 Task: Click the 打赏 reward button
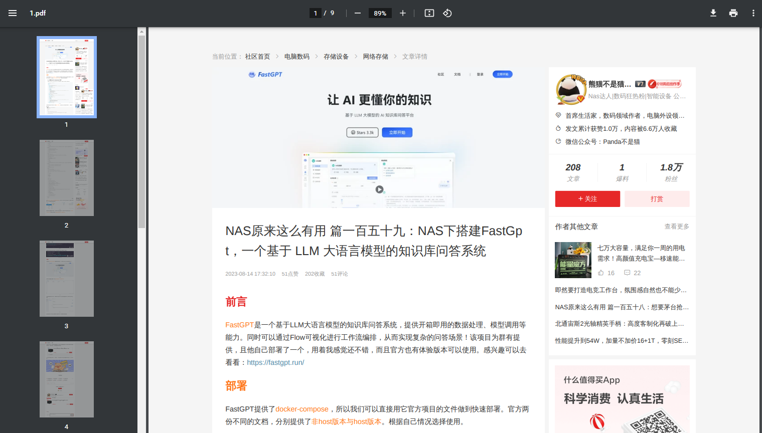pos(657,199)
